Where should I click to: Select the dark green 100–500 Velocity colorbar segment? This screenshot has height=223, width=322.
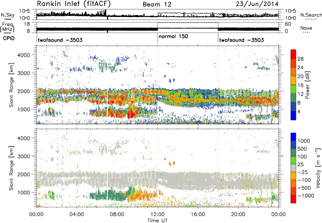pyautogui.click(x=293, y=153)
